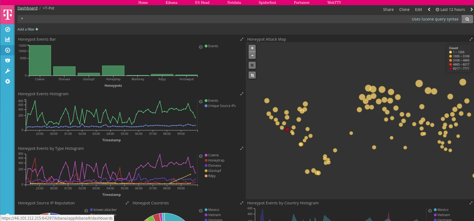Open Management gear icon in sidebar
The height and width of the screenshot is (221, 474).
[8, 81]
